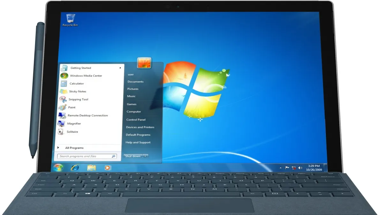Launch the Magnifier icon
The width and height of the screenshot is (383, 215).
(x=61, y=124)
